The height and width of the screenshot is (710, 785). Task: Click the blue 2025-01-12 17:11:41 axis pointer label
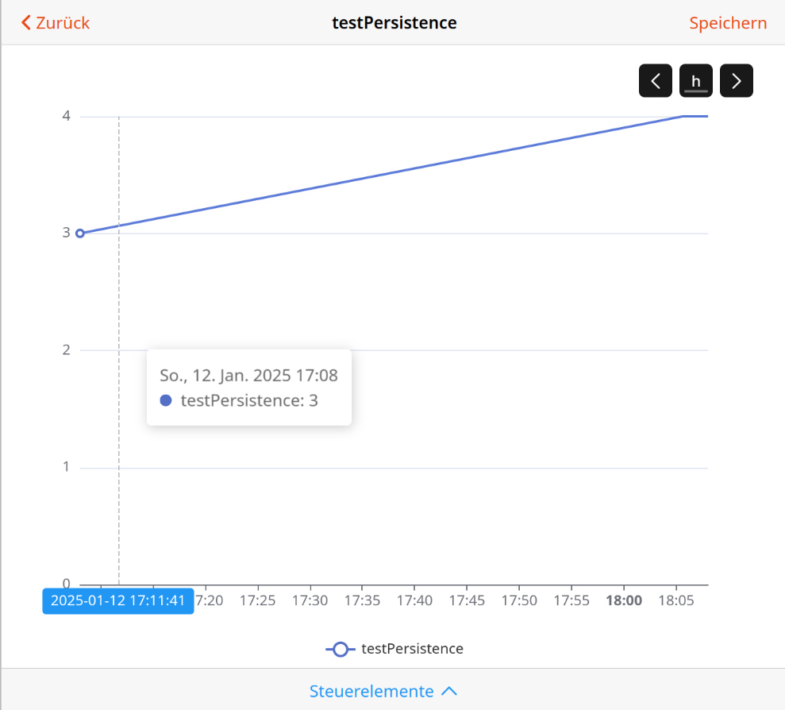[117, 601]
